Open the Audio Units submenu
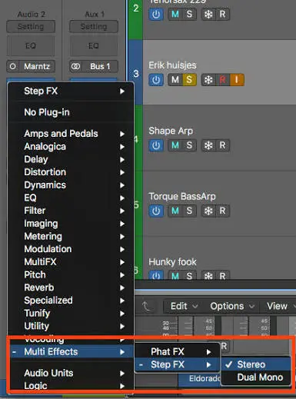Image resolution: width=296 pixels, height=399 pixels. click(x=71, y=373)
